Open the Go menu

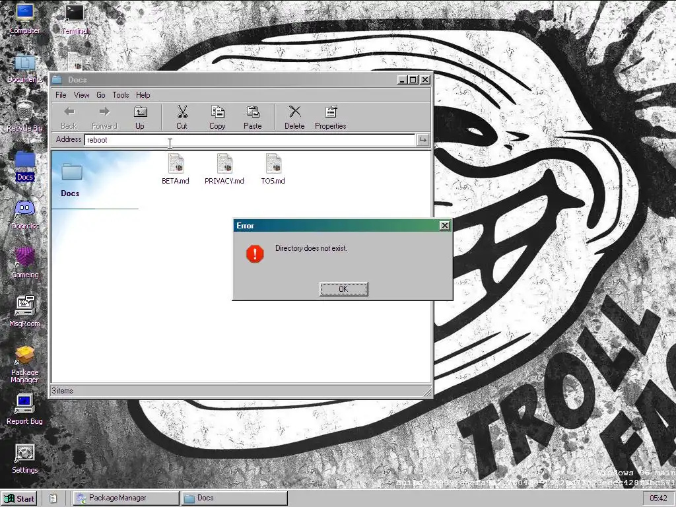point(101,95)
